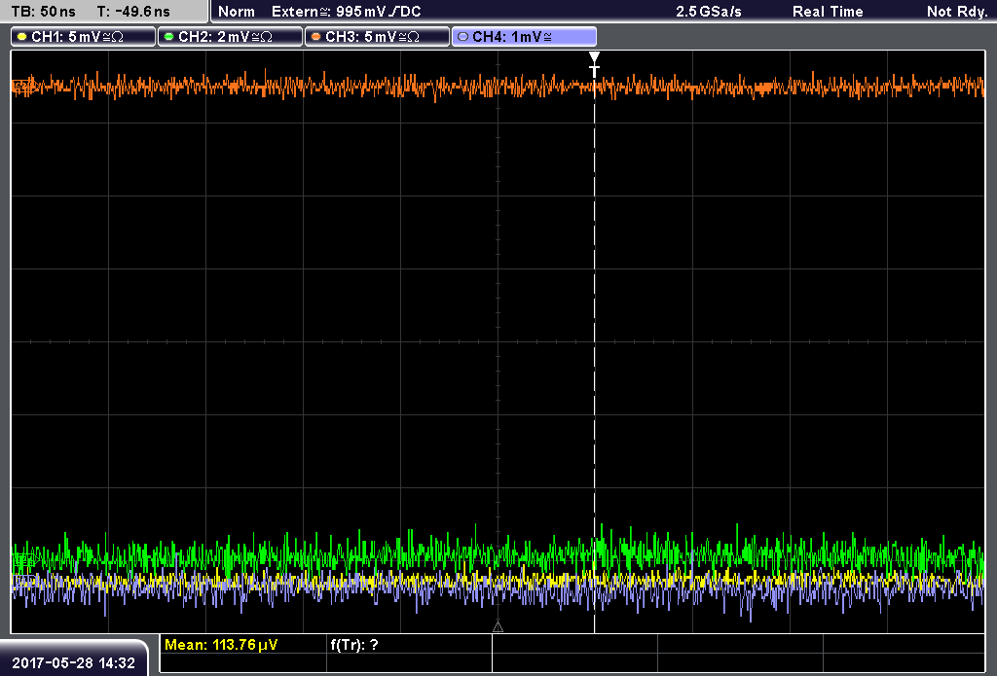Click the CH4 indicator circle

(462, 37)
